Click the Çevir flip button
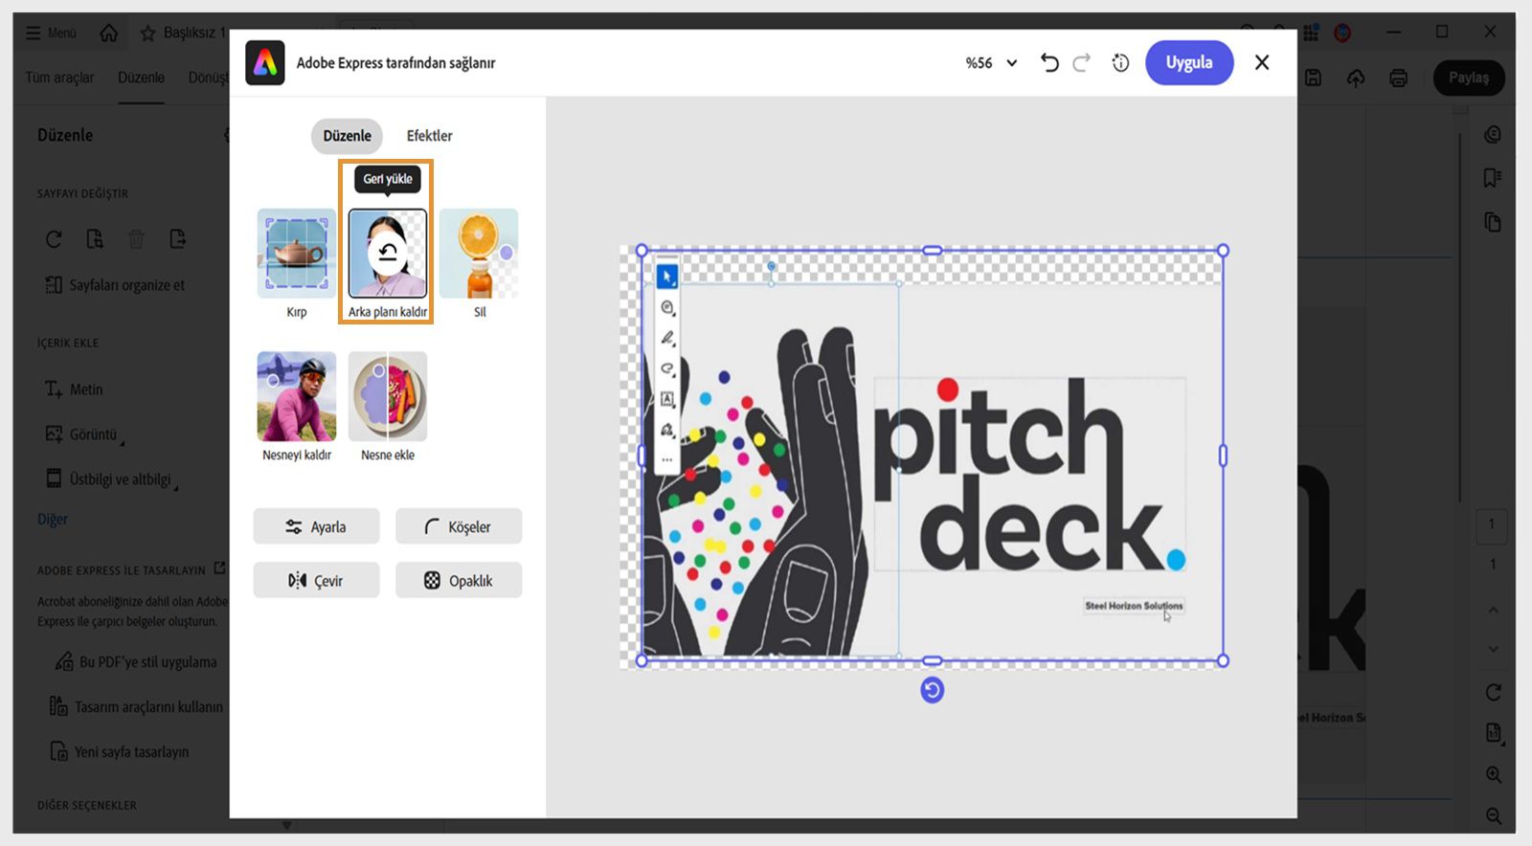 click(316, 580)
